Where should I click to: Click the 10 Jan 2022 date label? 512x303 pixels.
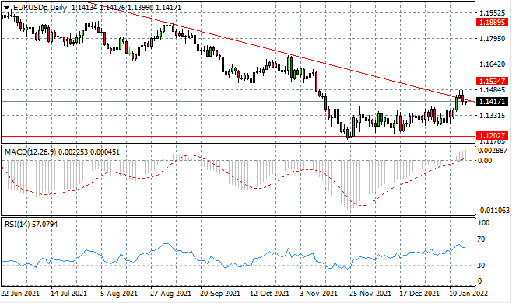[468, 294]
